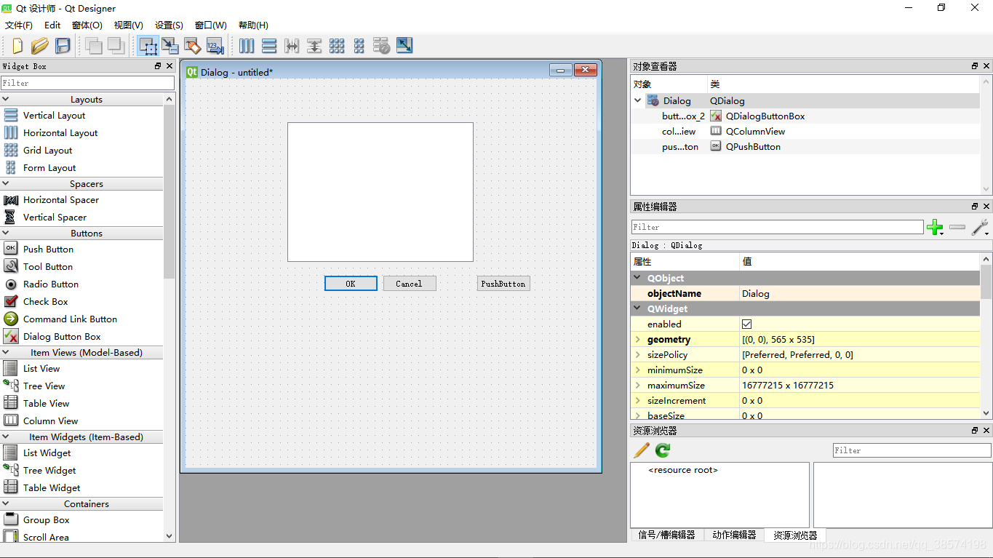This screenshot has width=993, height=558.
Task: Collapse the Buttons category
Action: click(x=6, y=234)
